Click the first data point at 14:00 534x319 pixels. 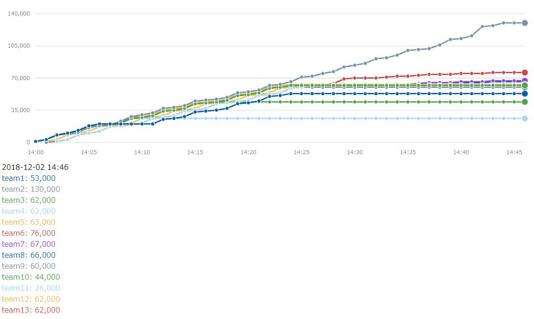click(36, 141)
